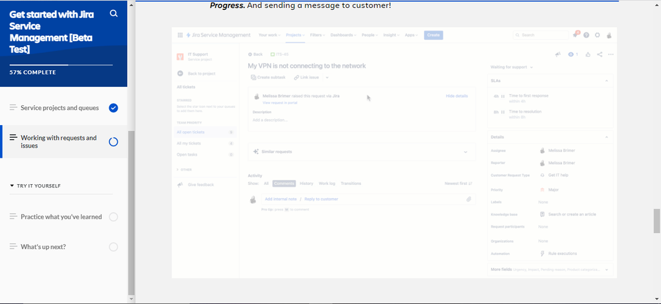The width and height of the screenshot is (661, 304).
Task: Open the Jira user profile avatar
Action: point(609,35)
